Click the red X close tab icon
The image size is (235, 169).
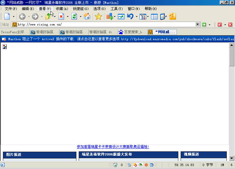pos(219,25)
